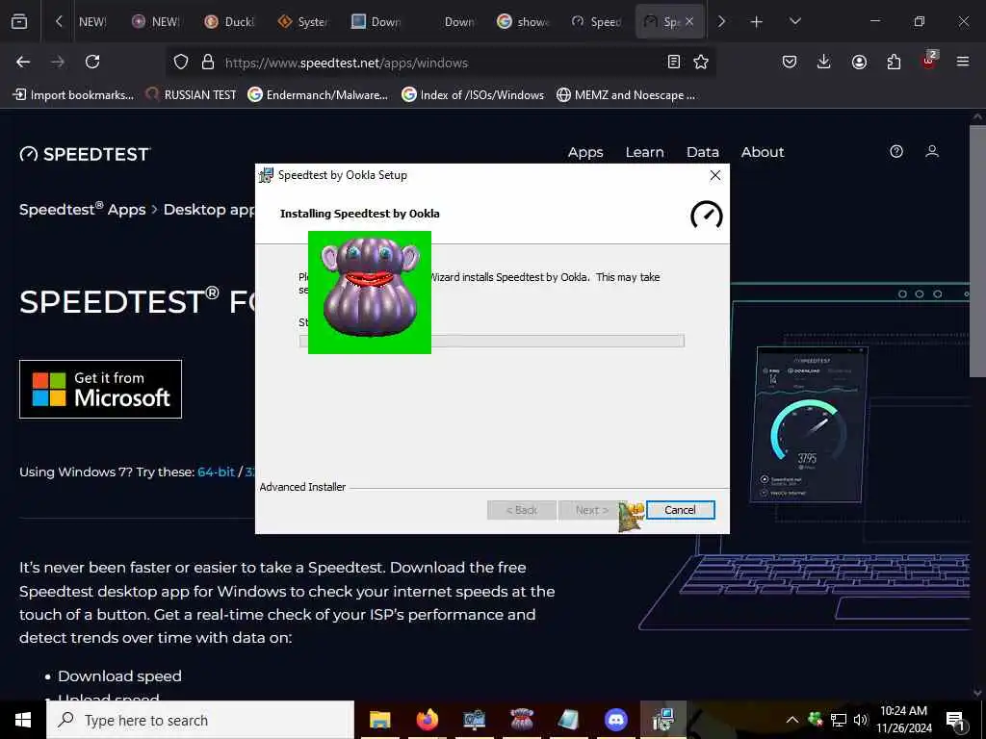Open Firefox from taskbar
The width and height of the screenshot is (986, 739).
427,720
